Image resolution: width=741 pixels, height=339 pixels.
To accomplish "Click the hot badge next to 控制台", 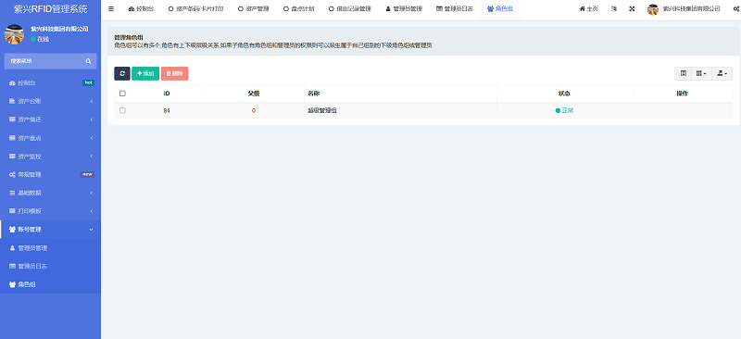I will click(x=88, y=82).
